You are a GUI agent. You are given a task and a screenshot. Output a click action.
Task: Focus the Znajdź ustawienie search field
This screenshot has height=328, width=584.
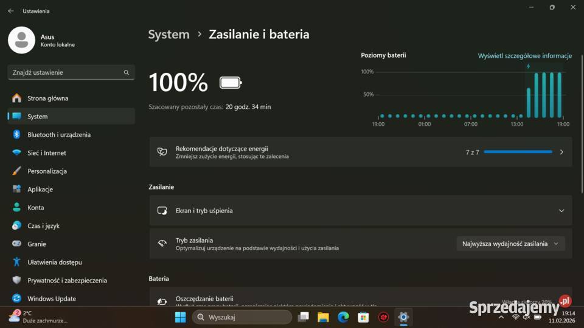(x=71, y=72)
